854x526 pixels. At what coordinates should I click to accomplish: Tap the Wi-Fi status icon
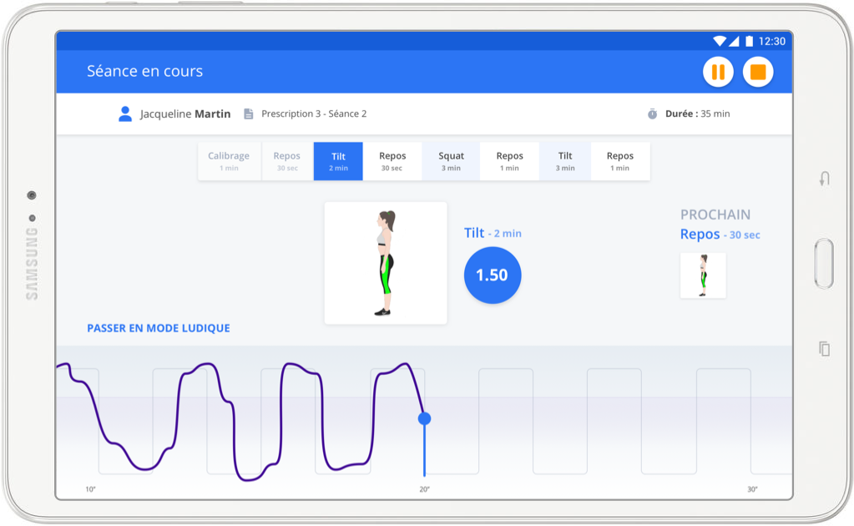pos(719,41)
